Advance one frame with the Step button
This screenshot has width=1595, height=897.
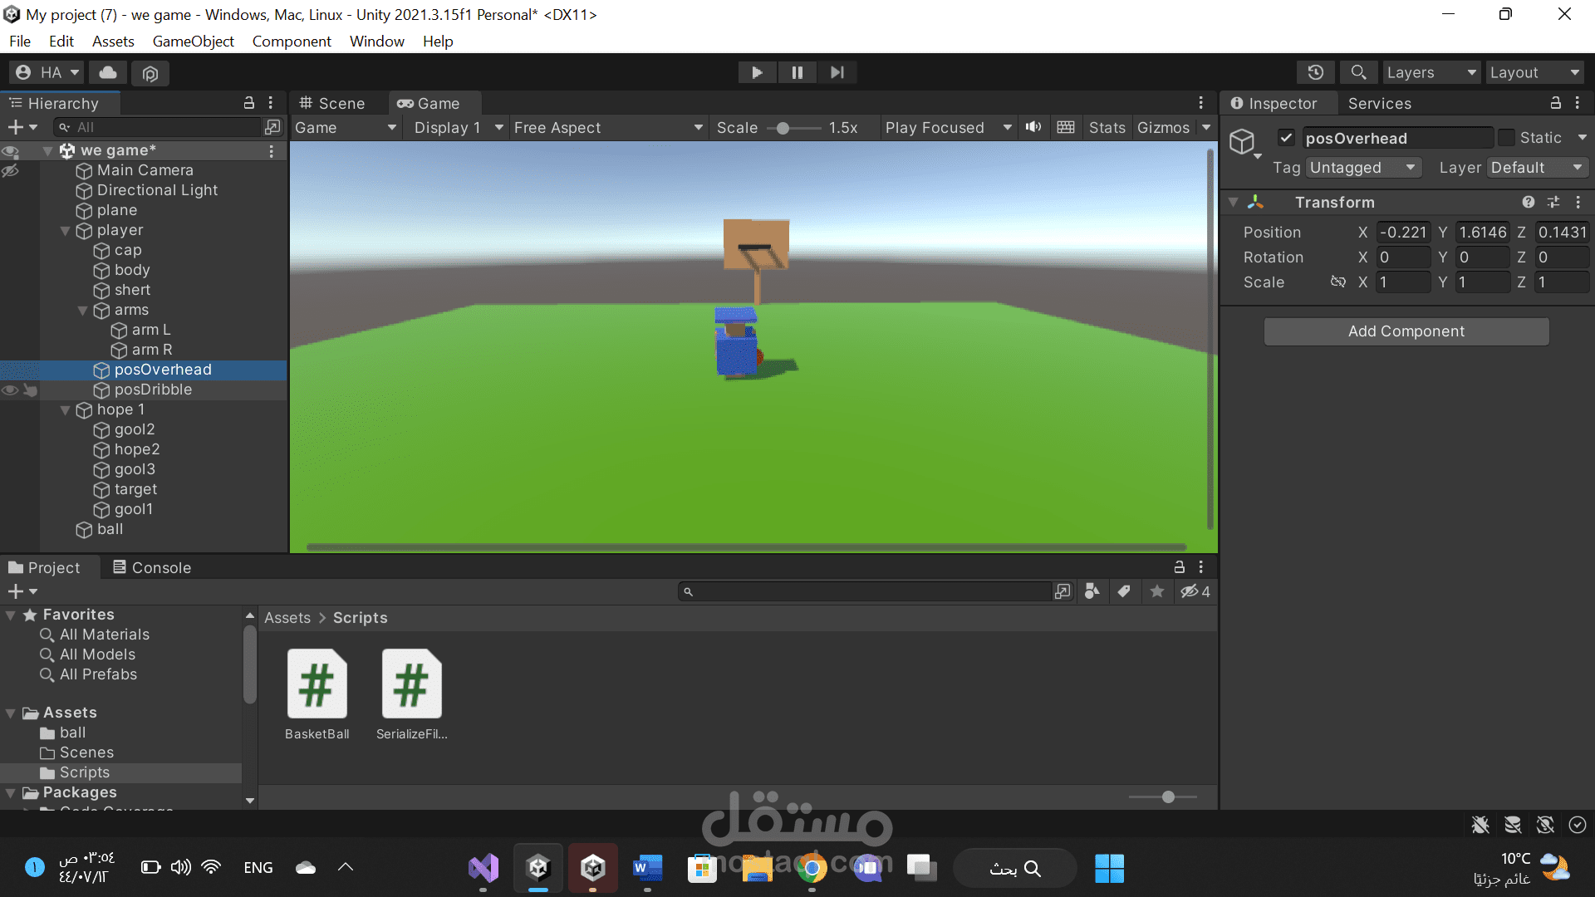pyautogui.click(x=837, y=72)
